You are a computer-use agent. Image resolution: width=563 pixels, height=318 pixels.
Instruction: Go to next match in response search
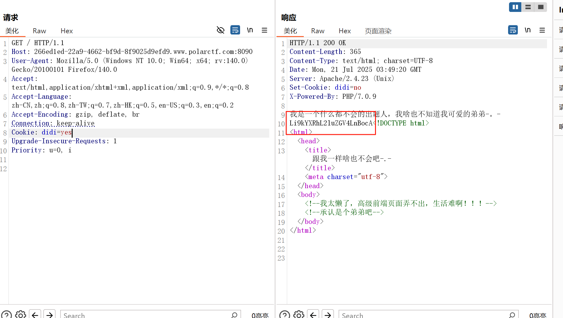point(328,314)
